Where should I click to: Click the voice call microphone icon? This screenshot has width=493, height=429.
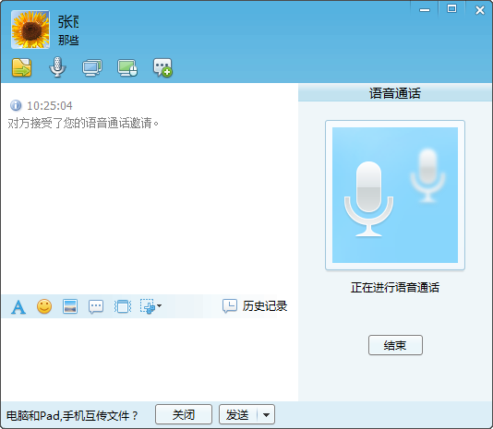(x=57, y=67)
